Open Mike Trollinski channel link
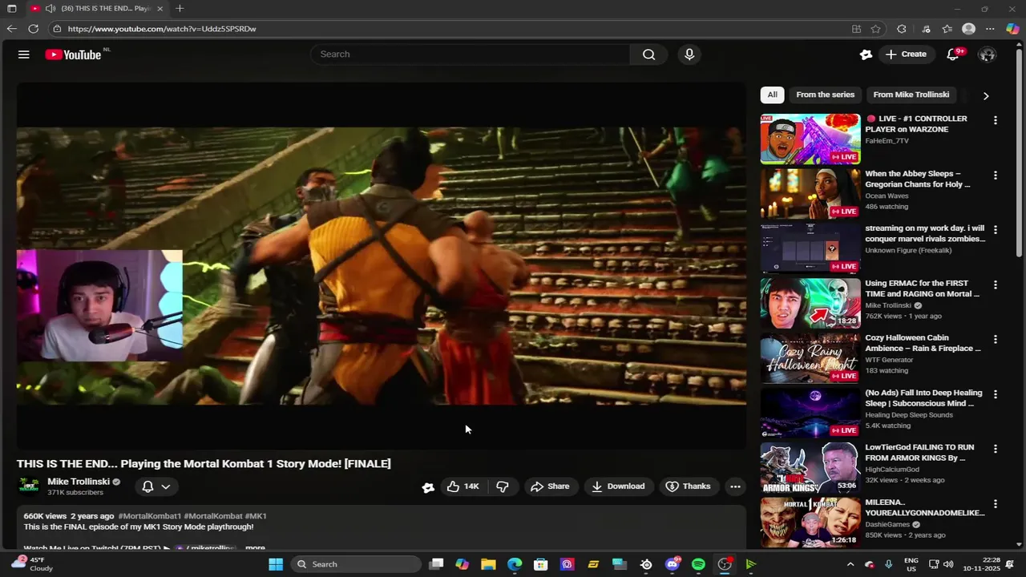The height and width of the screenshot is (577, 1026). click(79, 482)
